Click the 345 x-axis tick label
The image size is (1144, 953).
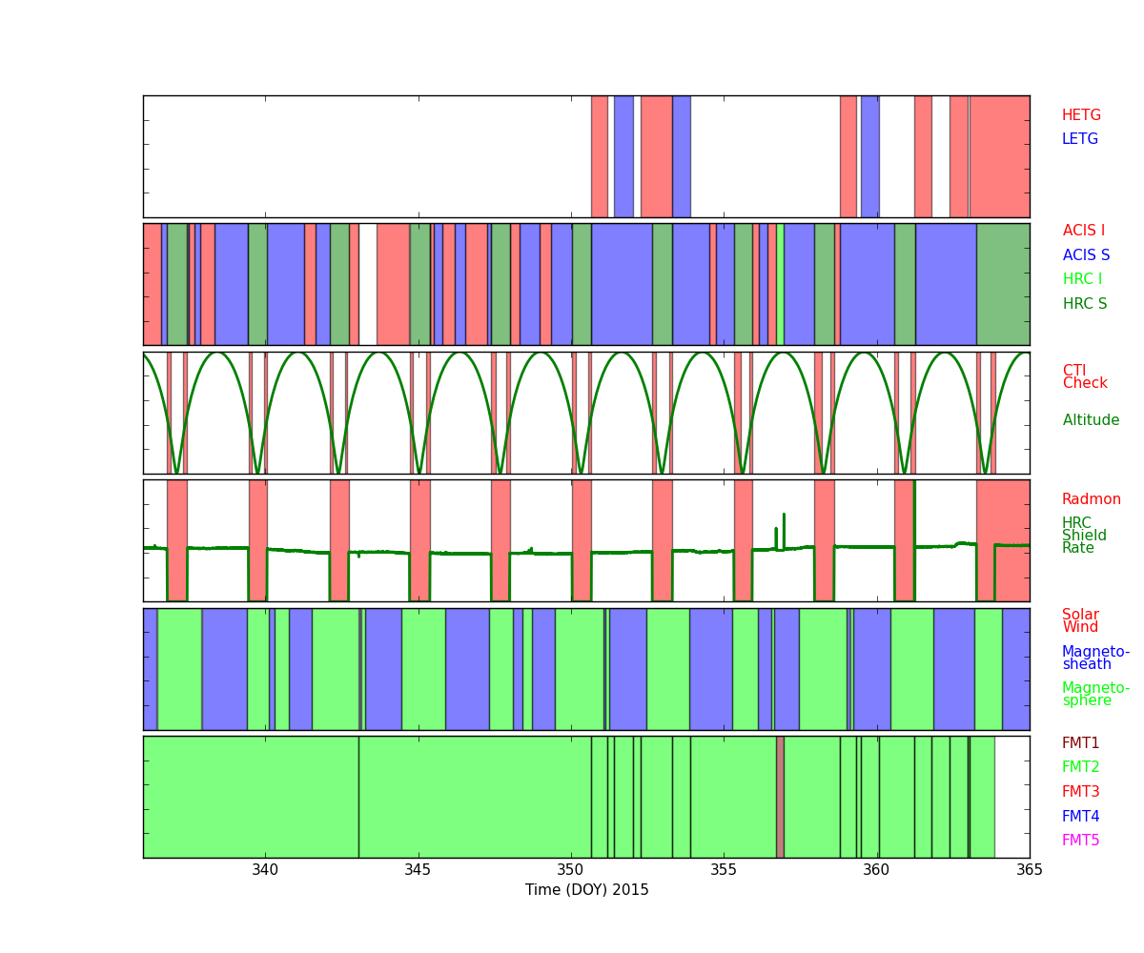coord(418,869)
